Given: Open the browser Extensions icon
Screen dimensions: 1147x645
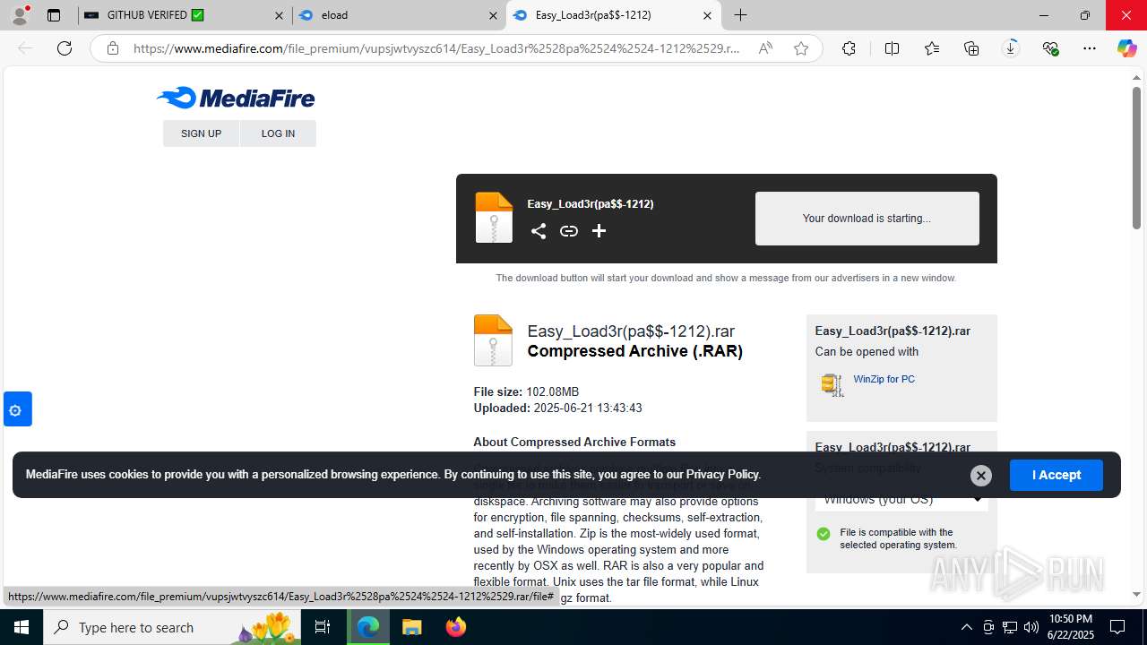Looking at the screenshot, I should pyautogui.click(x=849, y=48).
